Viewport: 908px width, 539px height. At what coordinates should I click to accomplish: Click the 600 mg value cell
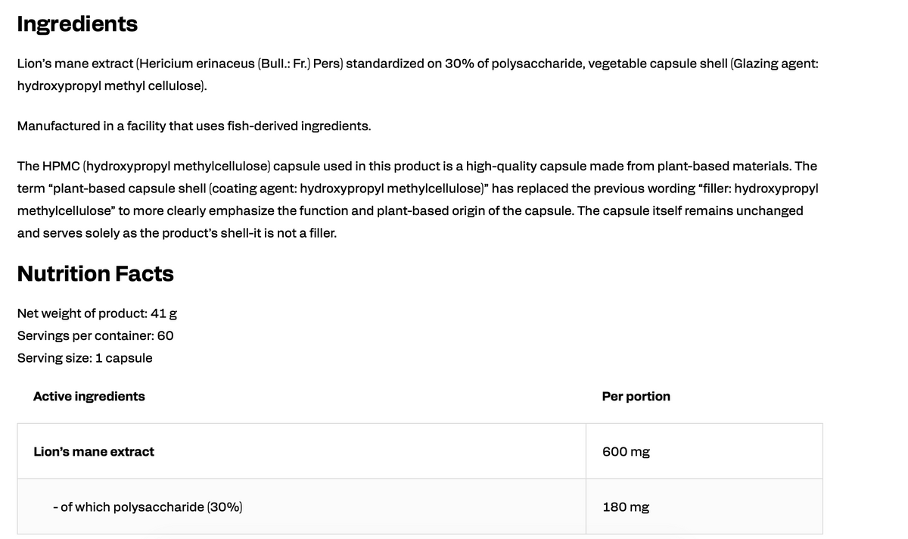704,451
